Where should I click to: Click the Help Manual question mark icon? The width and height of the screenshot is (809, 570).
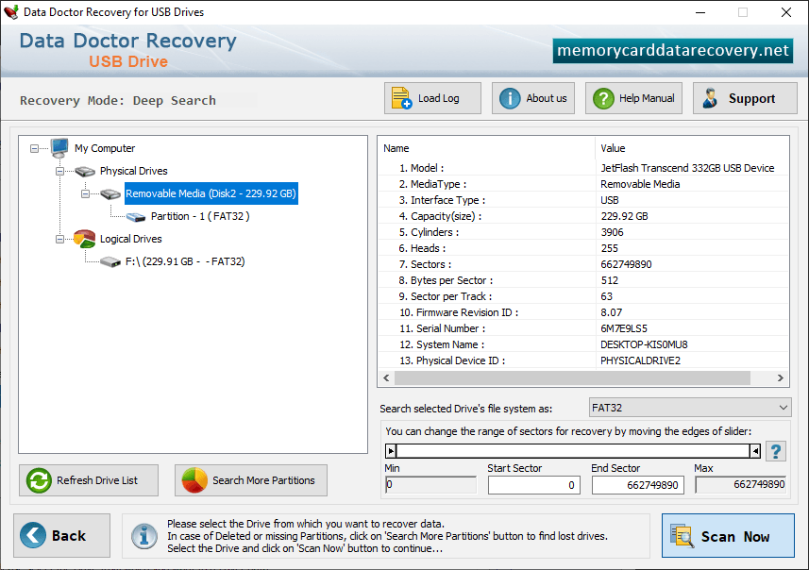pyautogui.click(x=603, y=98)
